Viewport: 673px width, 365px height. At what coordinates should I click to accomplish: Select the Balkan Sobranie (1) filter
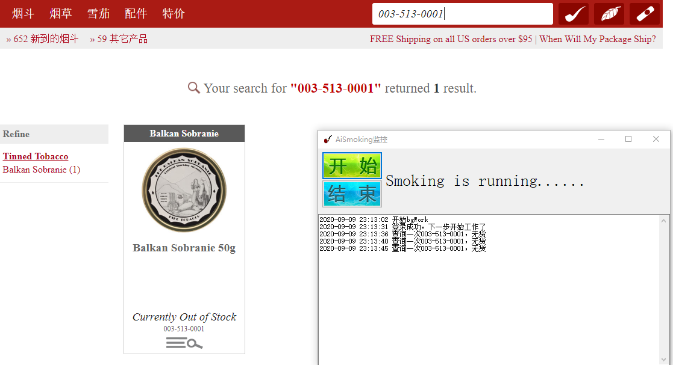(x=41, y=170)
